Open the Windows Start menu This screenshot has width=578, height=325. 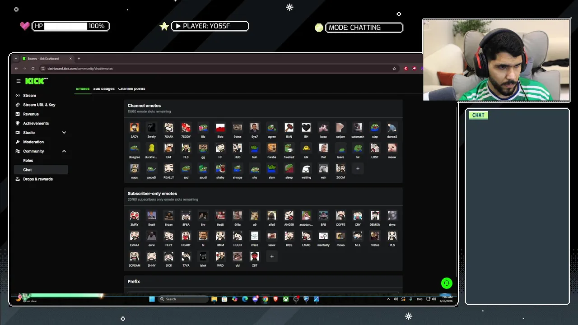tap(152, 299)
